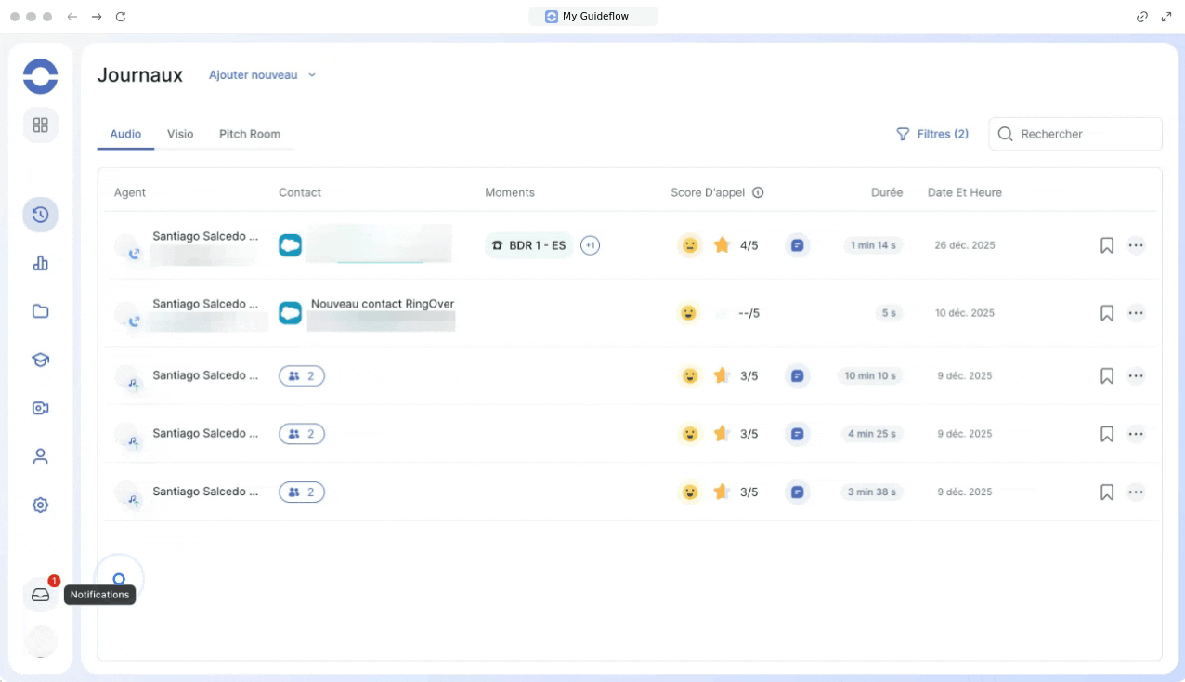Open the settings gear sidebar icon
Image resolution: width=1185 pixels, height=682 pixels.
pyautogui.click(x=40, y=505)
